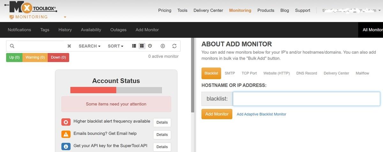Go to the Blog

285,10
